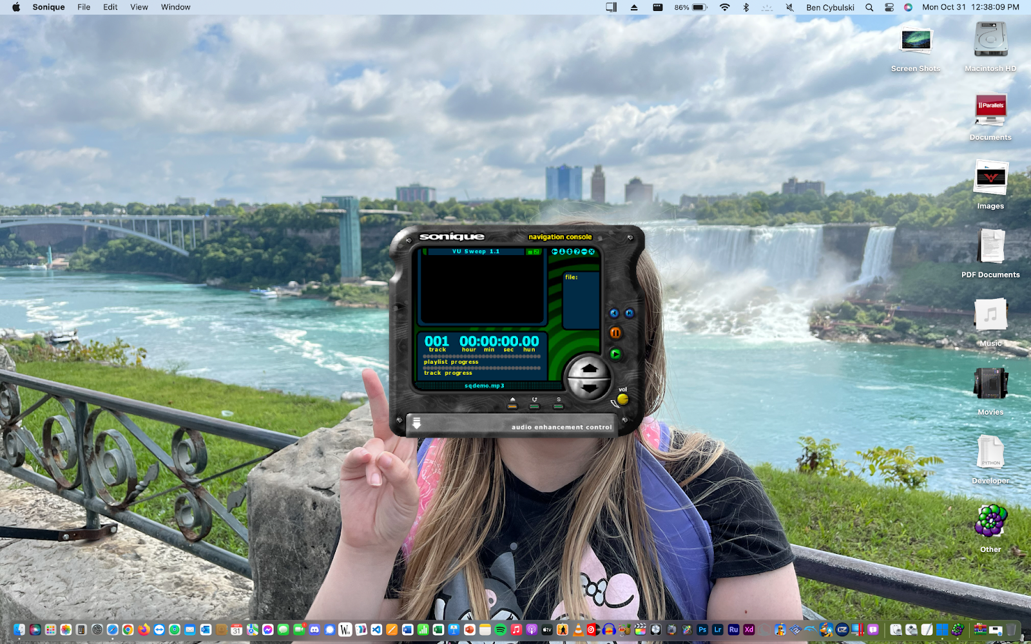1031x644 pixels.
Task: Click the first green visualizer mode button
Action: [x=530, y=252]
